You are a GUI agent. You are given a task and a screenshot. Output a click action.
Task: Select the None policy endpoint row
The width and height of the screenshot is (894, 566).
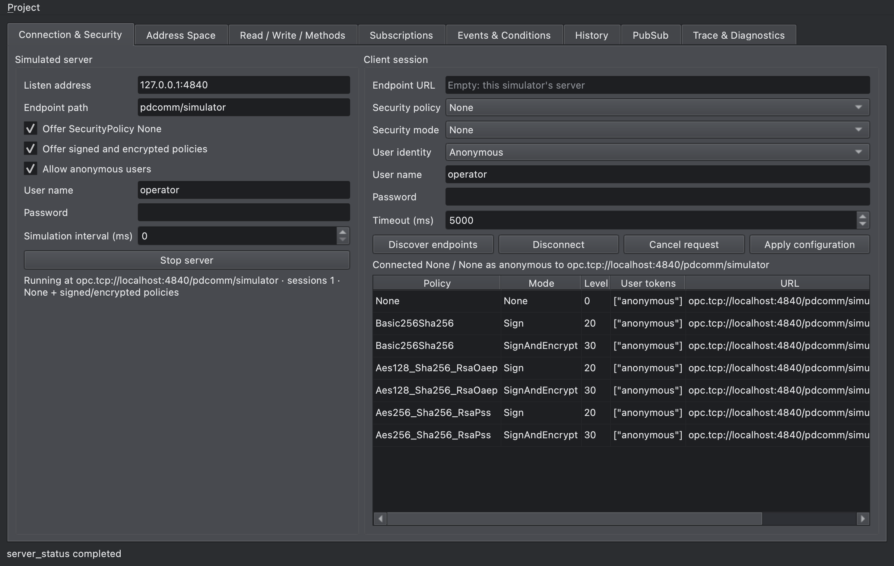(x=621, y=301)
